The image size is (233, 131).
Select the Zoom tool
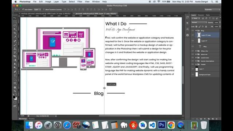coord(15,91)
